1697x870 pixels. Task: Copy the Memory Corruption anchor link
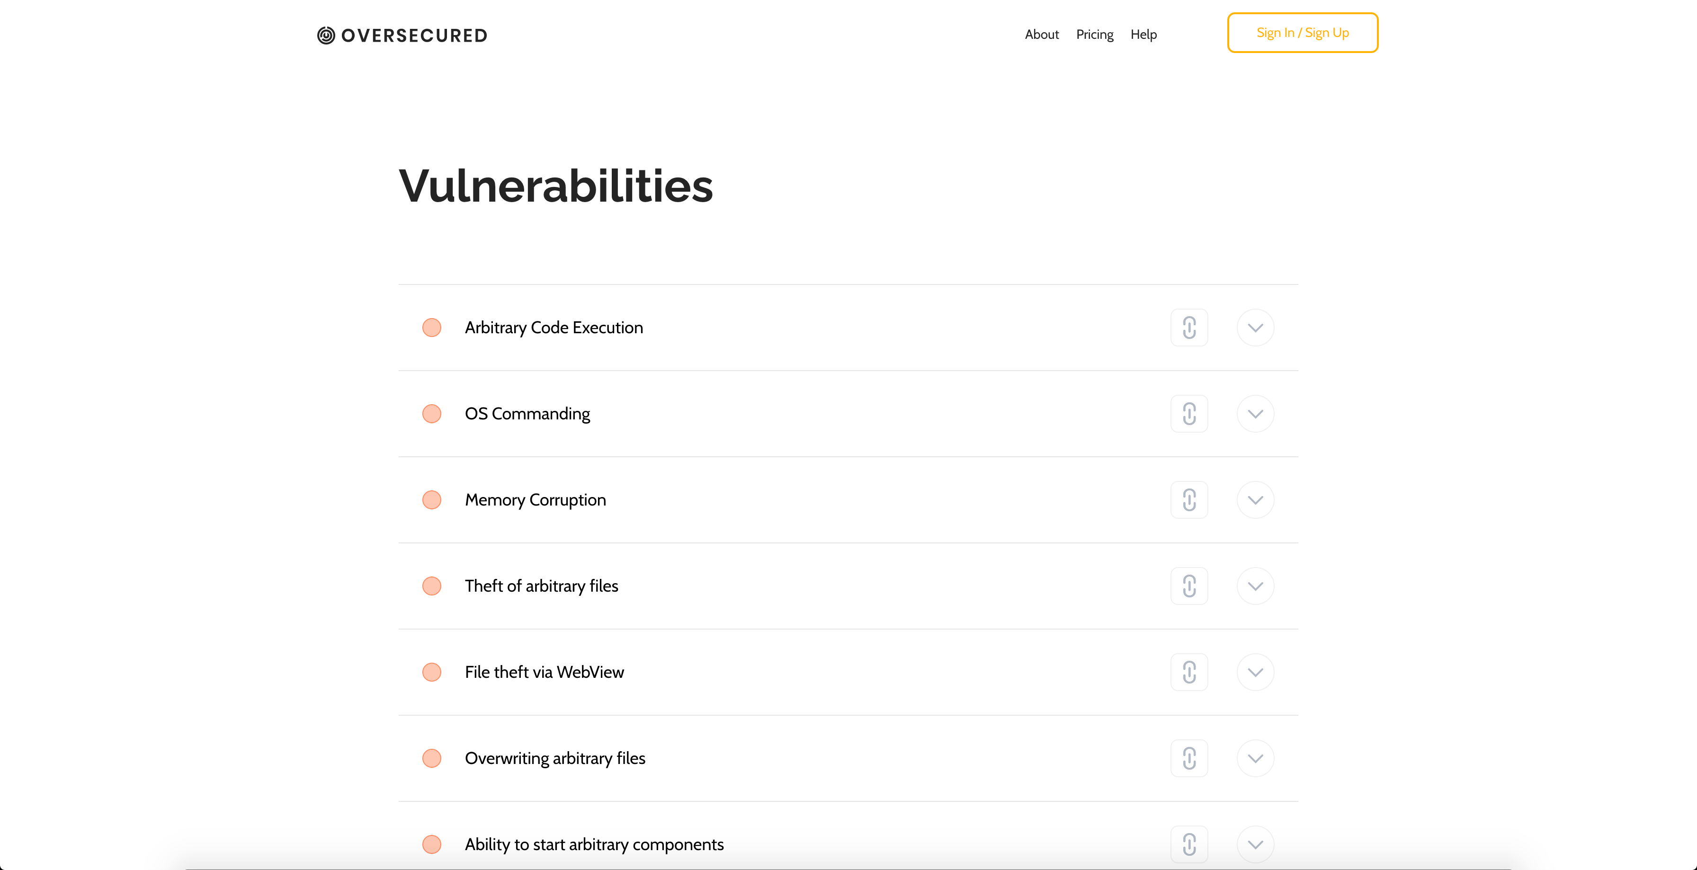1189,500
